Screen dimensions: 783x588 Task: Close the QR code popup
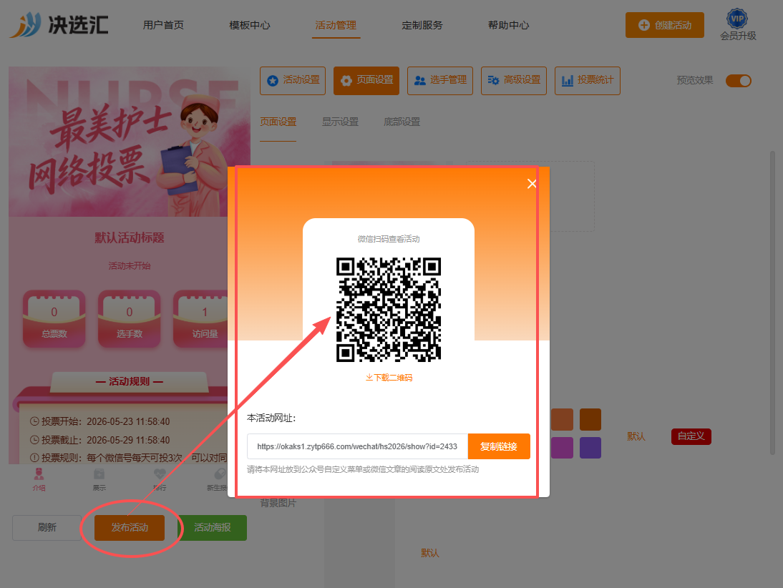tap(532, 184)
